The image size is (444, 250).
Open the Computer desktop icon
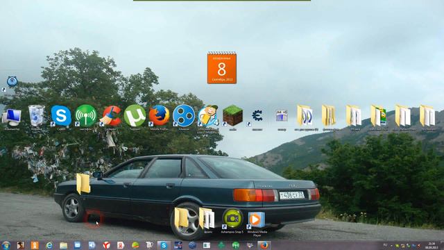click(x=12, y=117)
